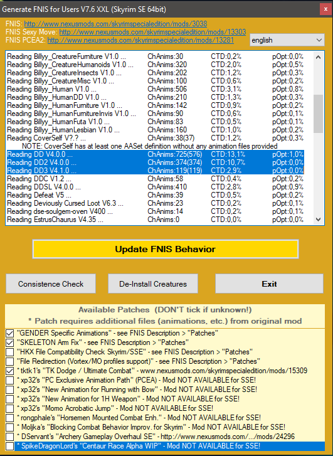Tick New Animation for 1H Weapon checkbox
The width and height of the screenshot is (333, 456).
(x=10, y=399)
